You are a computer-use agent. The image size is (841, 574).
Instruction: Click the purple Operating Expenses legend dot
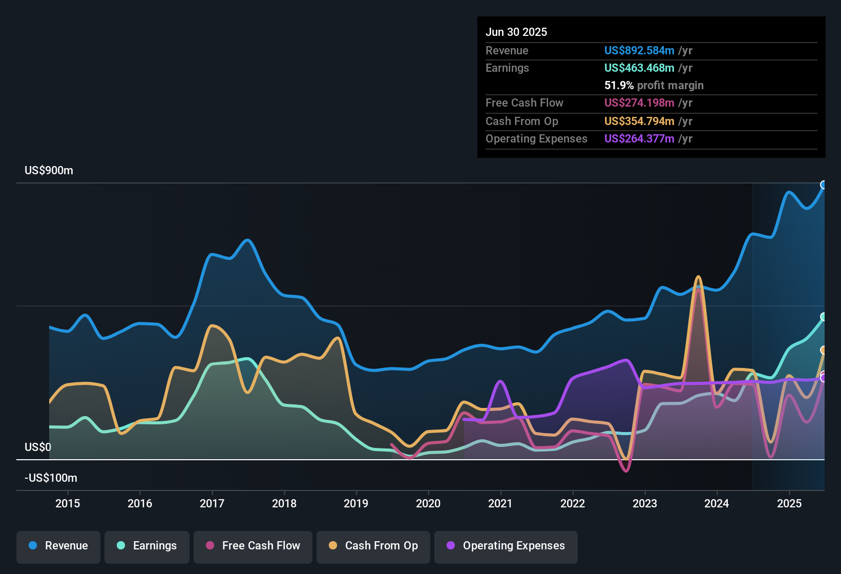[x=451, y=545]
